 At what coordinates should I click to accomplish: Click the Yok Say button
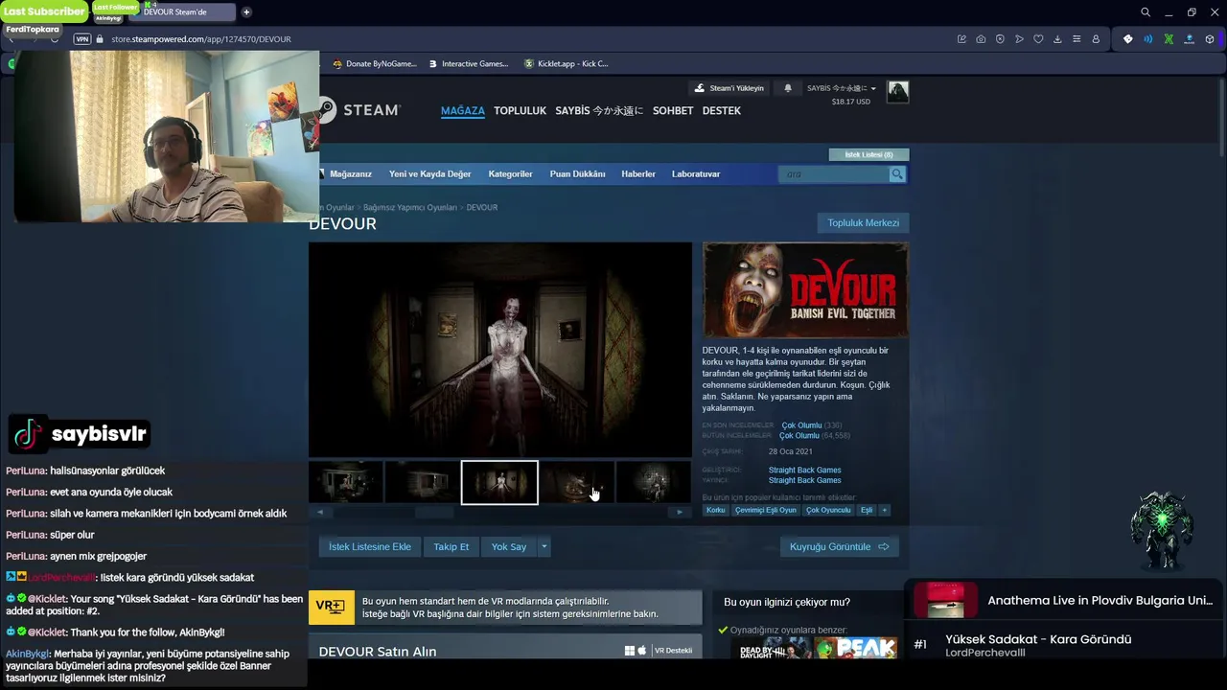click(509, 546)
